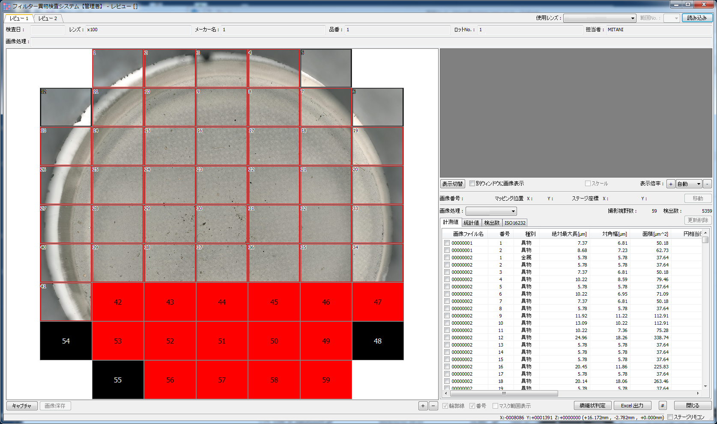Open the ISO16232 tab

pyautogui.click(x=514, y=223)
